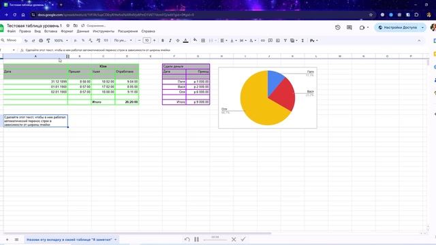This screenshot has height=245, width=436.
Task: Open the font family dropdown
Action: point(123,41)
